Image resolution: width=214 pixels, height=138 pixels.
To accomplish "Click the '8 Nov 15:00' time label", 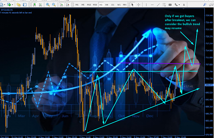I will point(180,137).
